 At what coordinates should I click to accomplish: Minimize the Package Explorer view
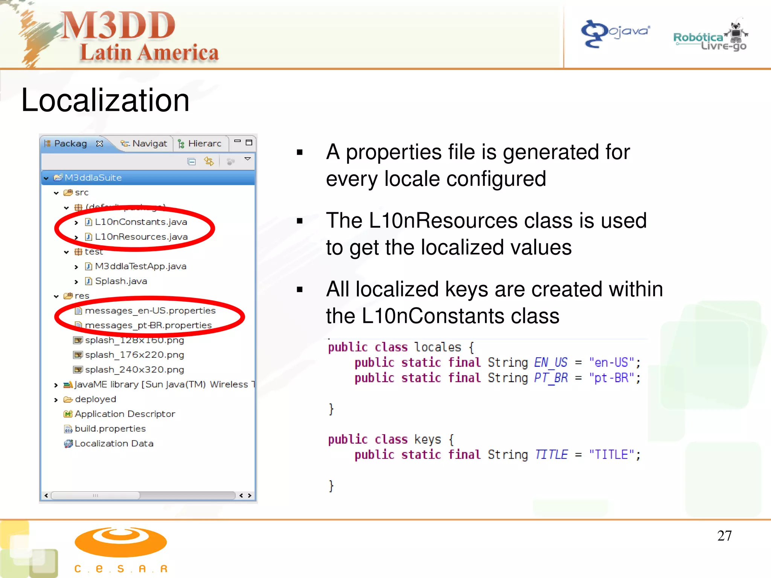point(237,141)
